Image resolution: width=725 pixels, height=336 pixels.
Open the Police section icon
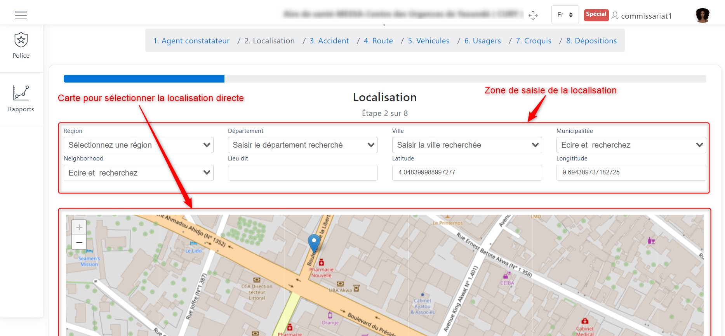21,40
